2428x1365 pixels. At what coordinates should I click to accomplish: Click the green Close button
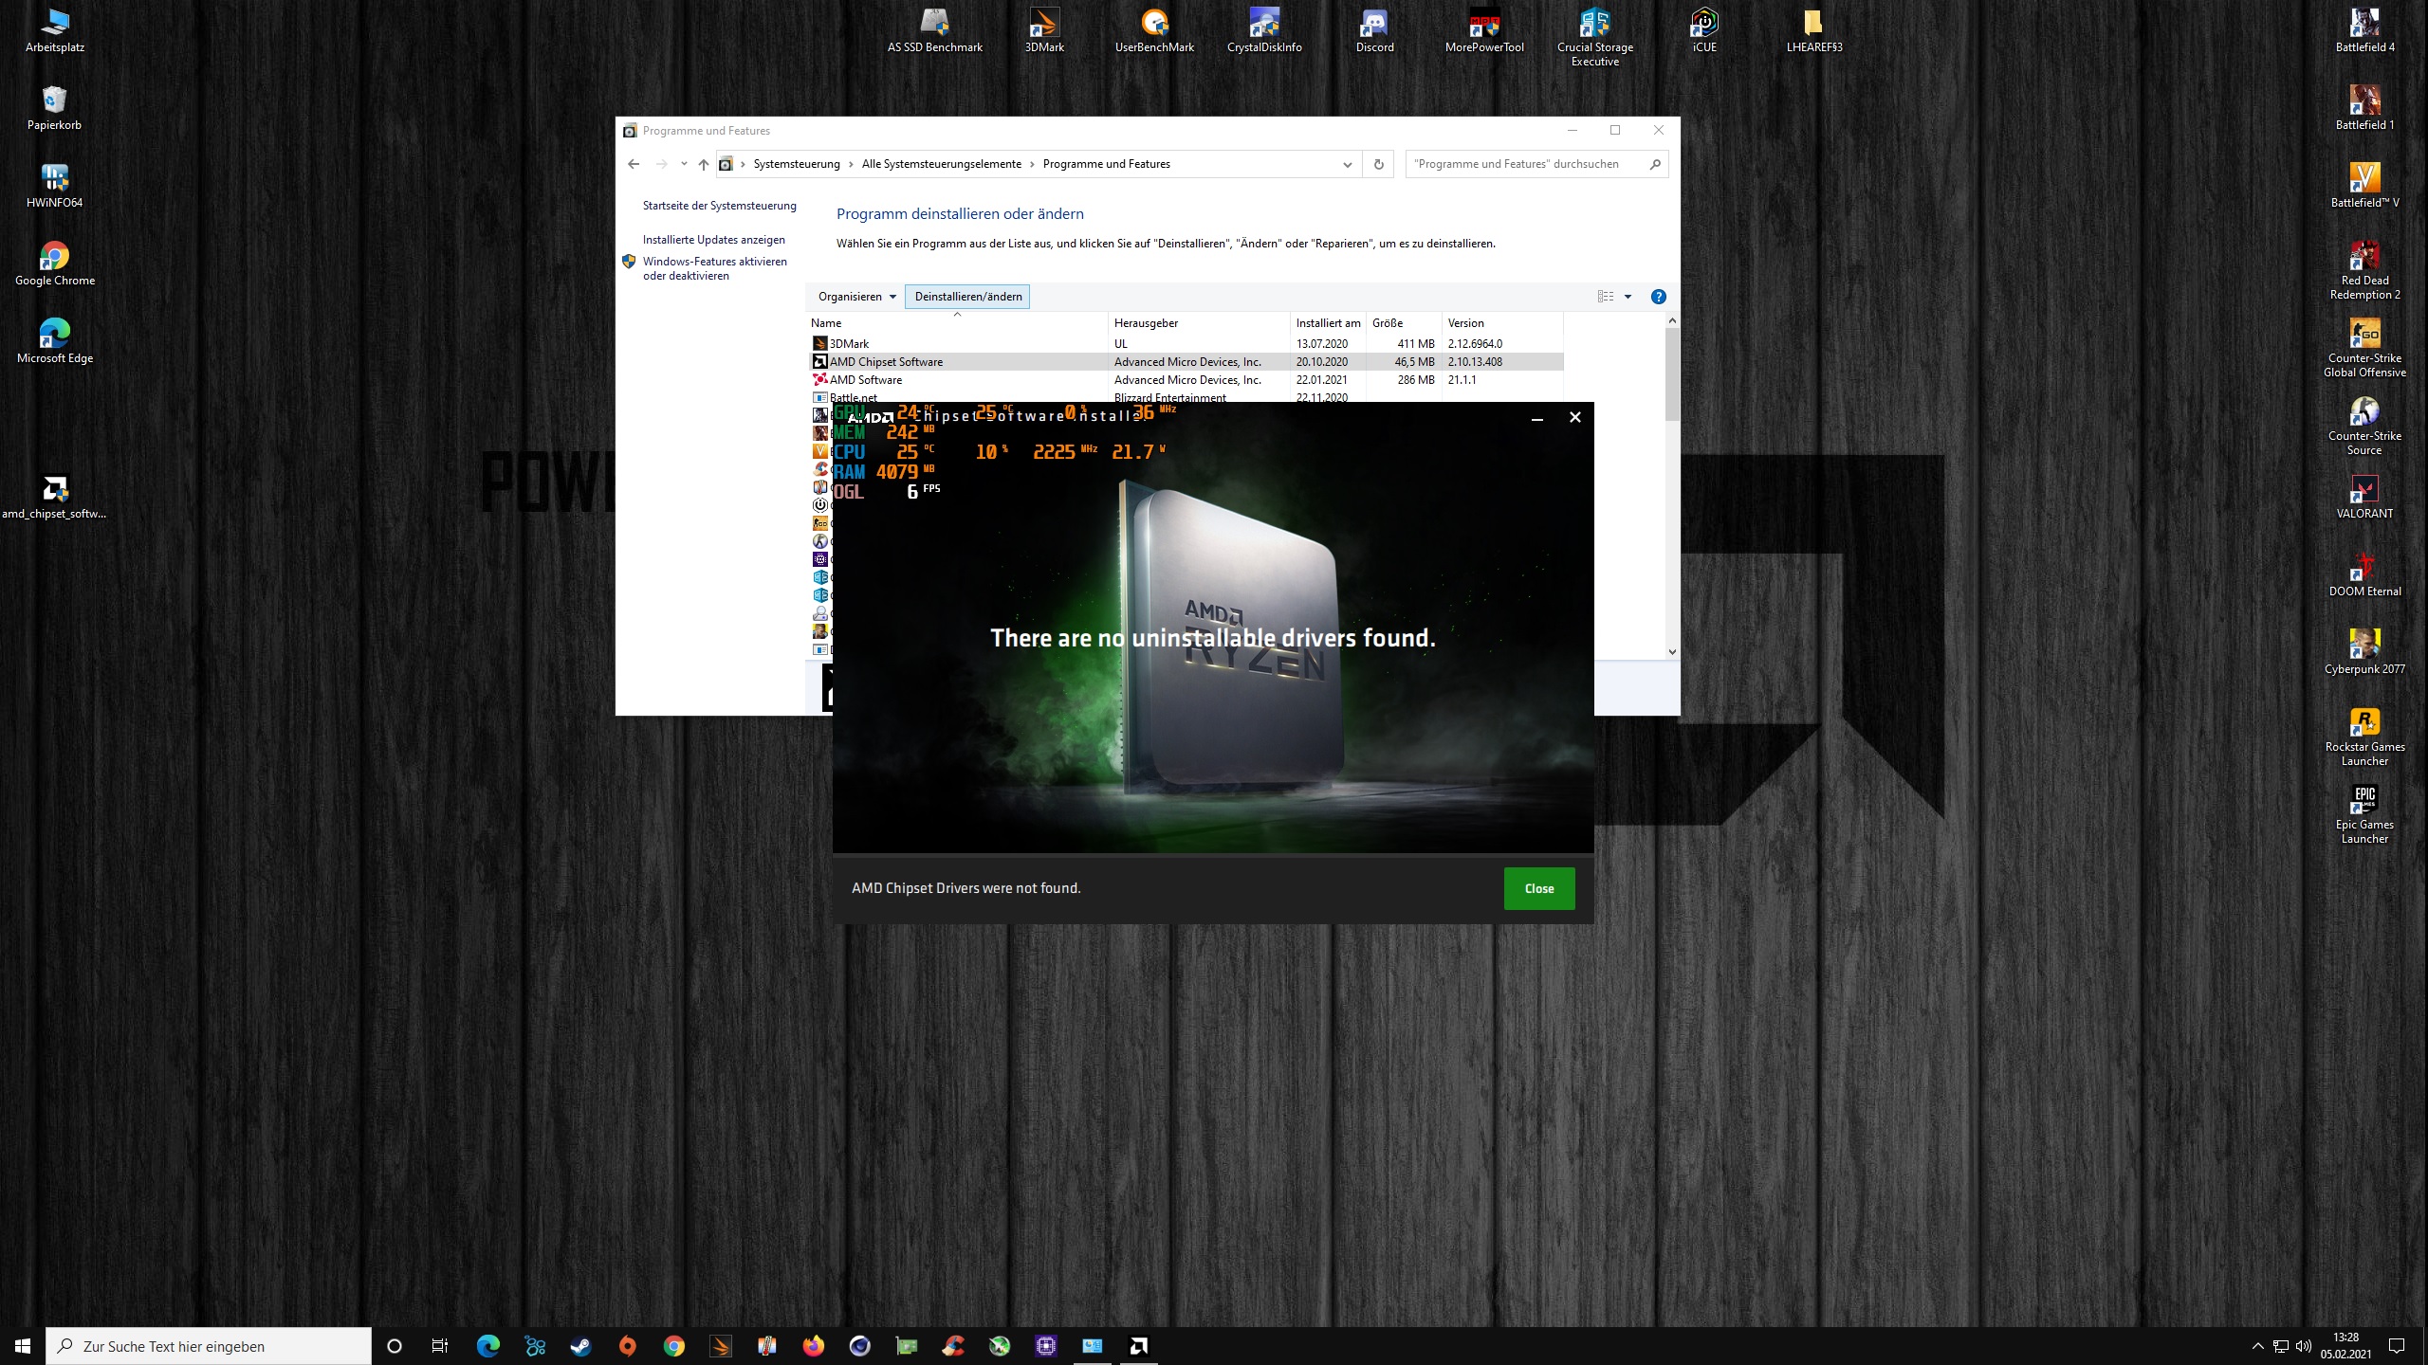coord(1538,888)
